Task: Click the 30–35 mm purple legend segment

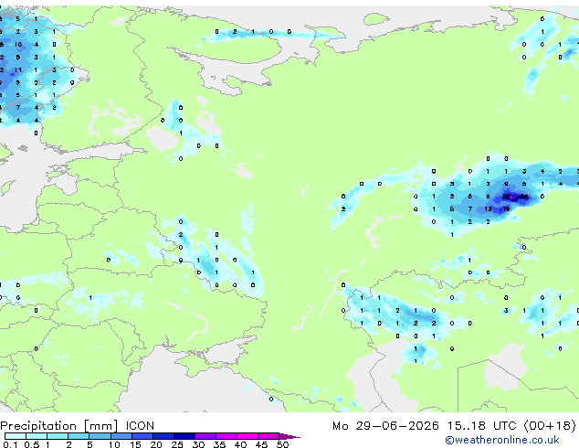Action: pyautogui.click(x=205, y=436)
